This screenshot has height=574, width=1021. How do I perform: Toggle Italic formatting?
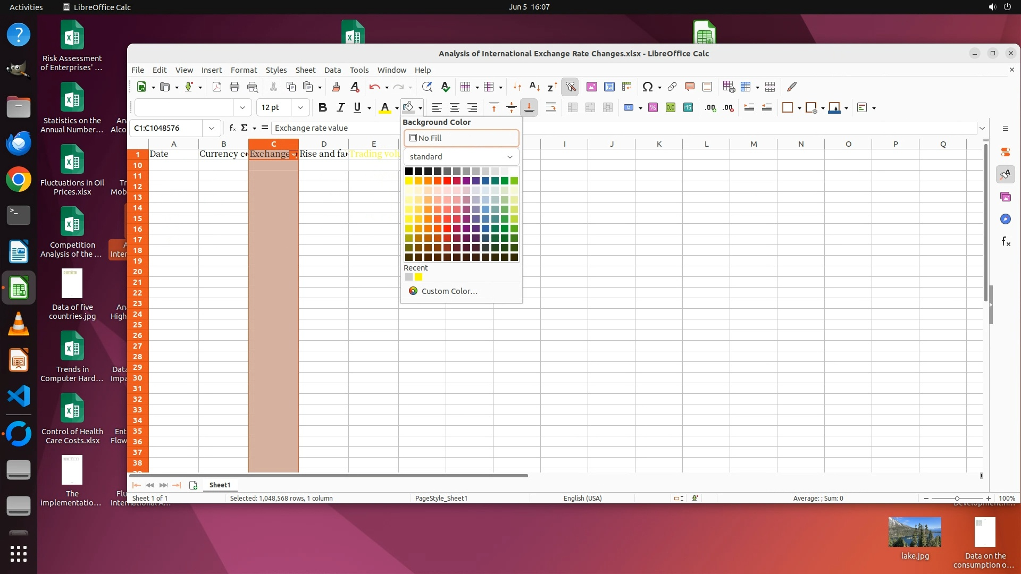(340, 107)
